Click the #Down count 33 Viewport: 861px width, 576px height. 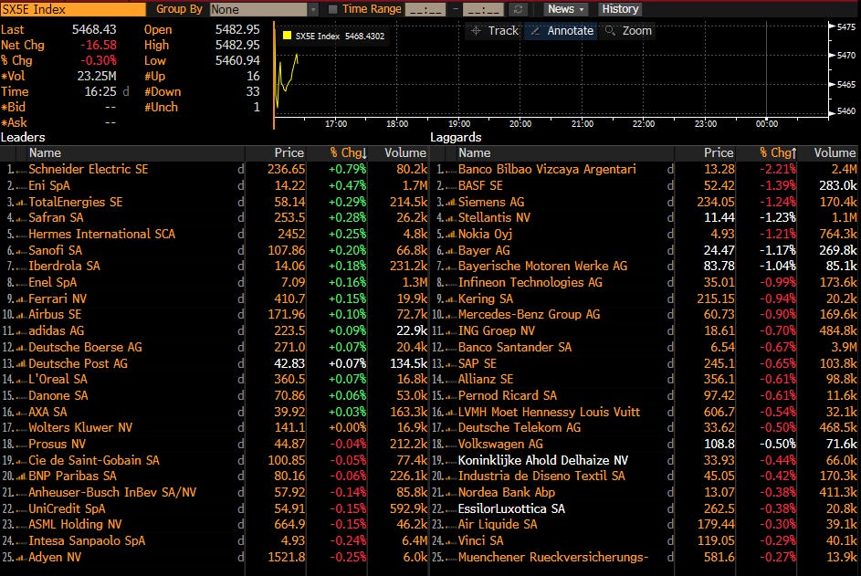pyautogui.click(x=253, y=91)
